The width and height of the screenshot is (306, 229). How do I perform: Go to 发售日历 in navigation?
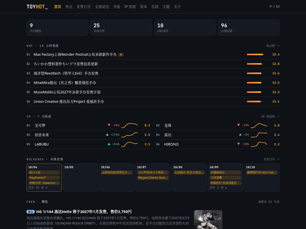[x=84, y=7]
